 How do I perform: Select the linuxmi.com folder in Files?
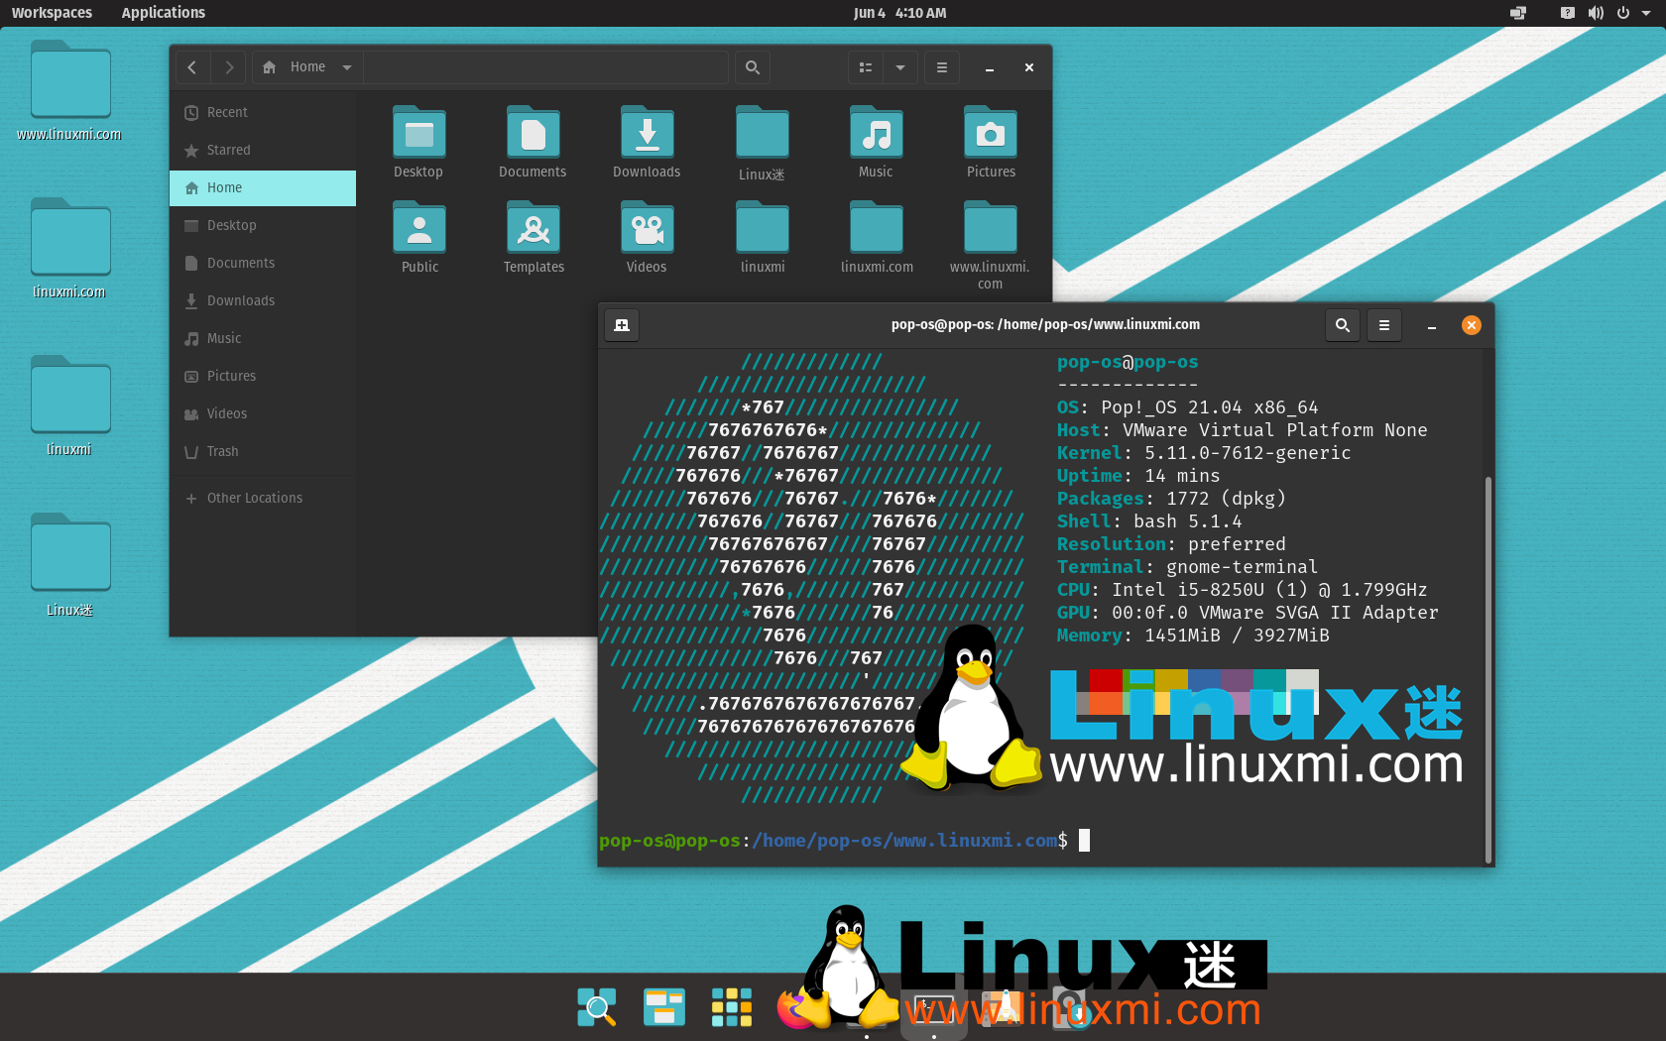pyautogui.click(x=876, y=227)
